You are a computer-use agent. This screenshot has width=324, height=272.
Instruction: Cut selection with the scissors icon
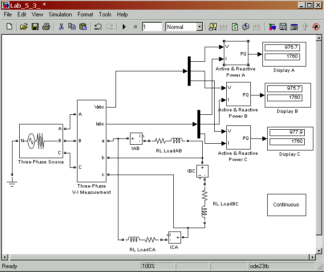61,27
